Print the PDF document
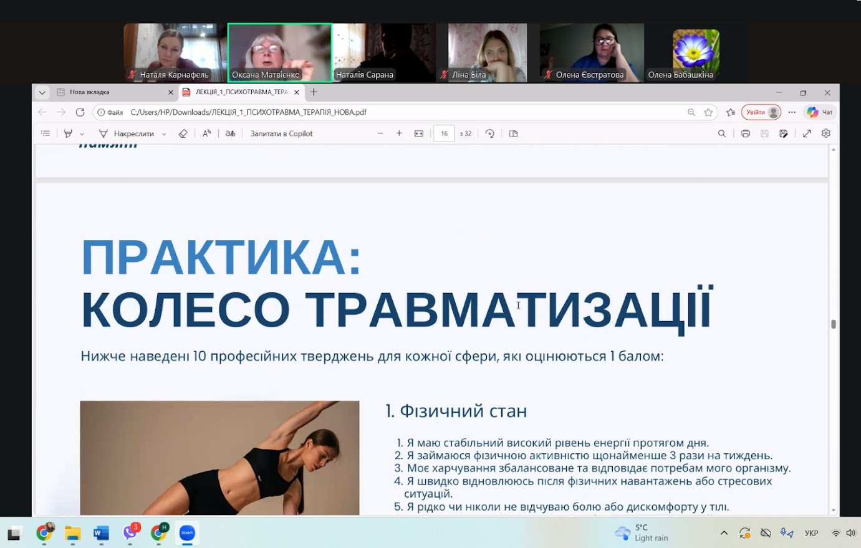 click(745, 133)
